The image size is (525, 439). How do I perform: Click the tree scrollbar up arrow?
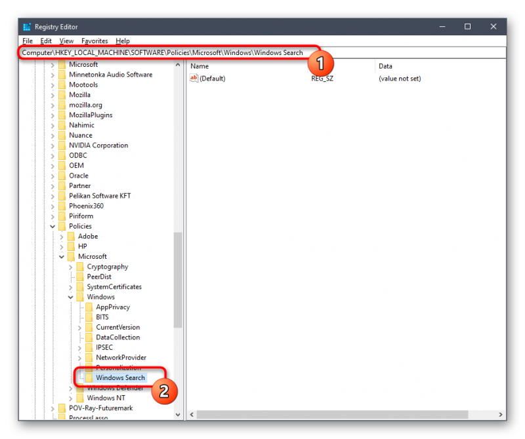(178, 65)
